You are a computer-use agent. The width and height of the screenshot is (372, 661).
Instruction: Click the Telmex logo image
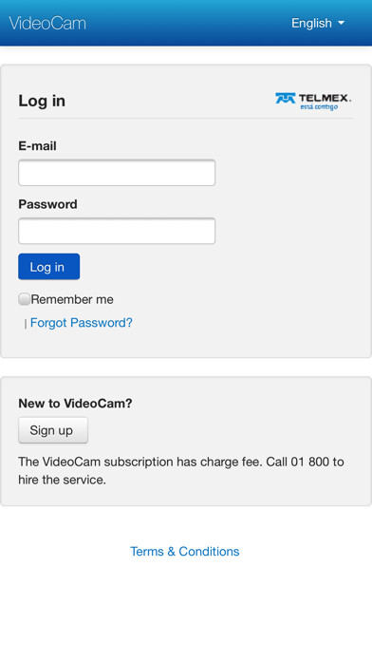coord(313,102)
